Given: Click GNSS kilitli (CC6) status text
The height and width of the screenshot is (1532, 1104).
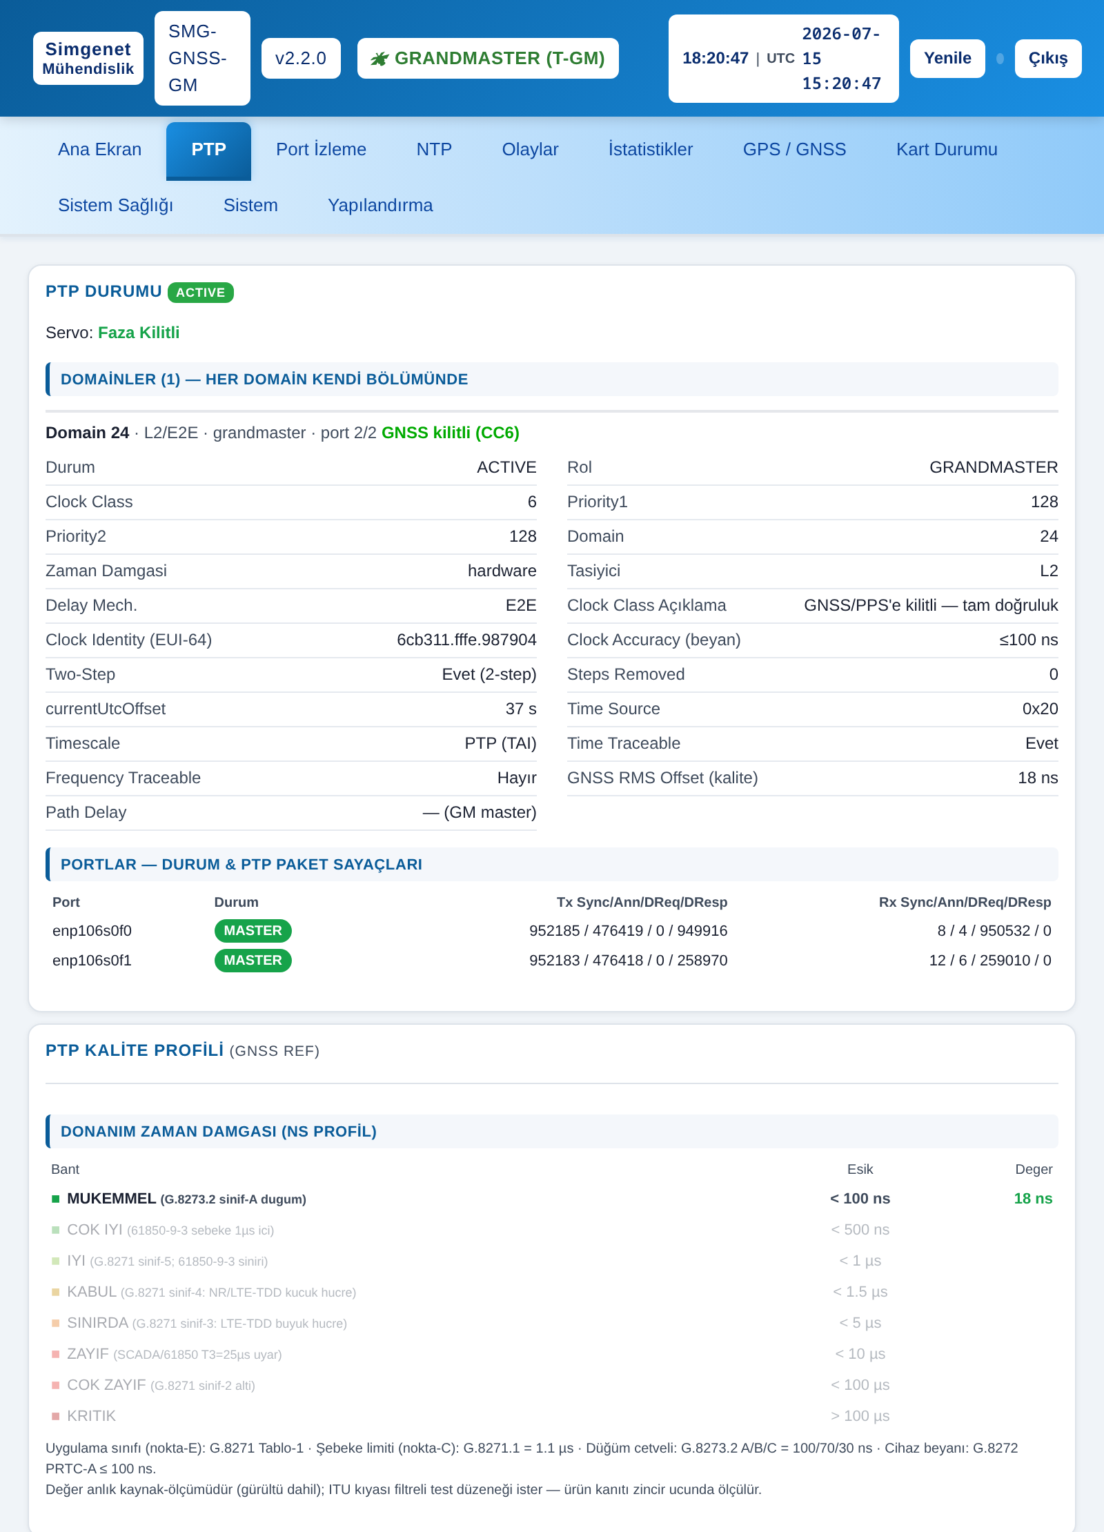Looking at the screenshot, I should [451, 433].
